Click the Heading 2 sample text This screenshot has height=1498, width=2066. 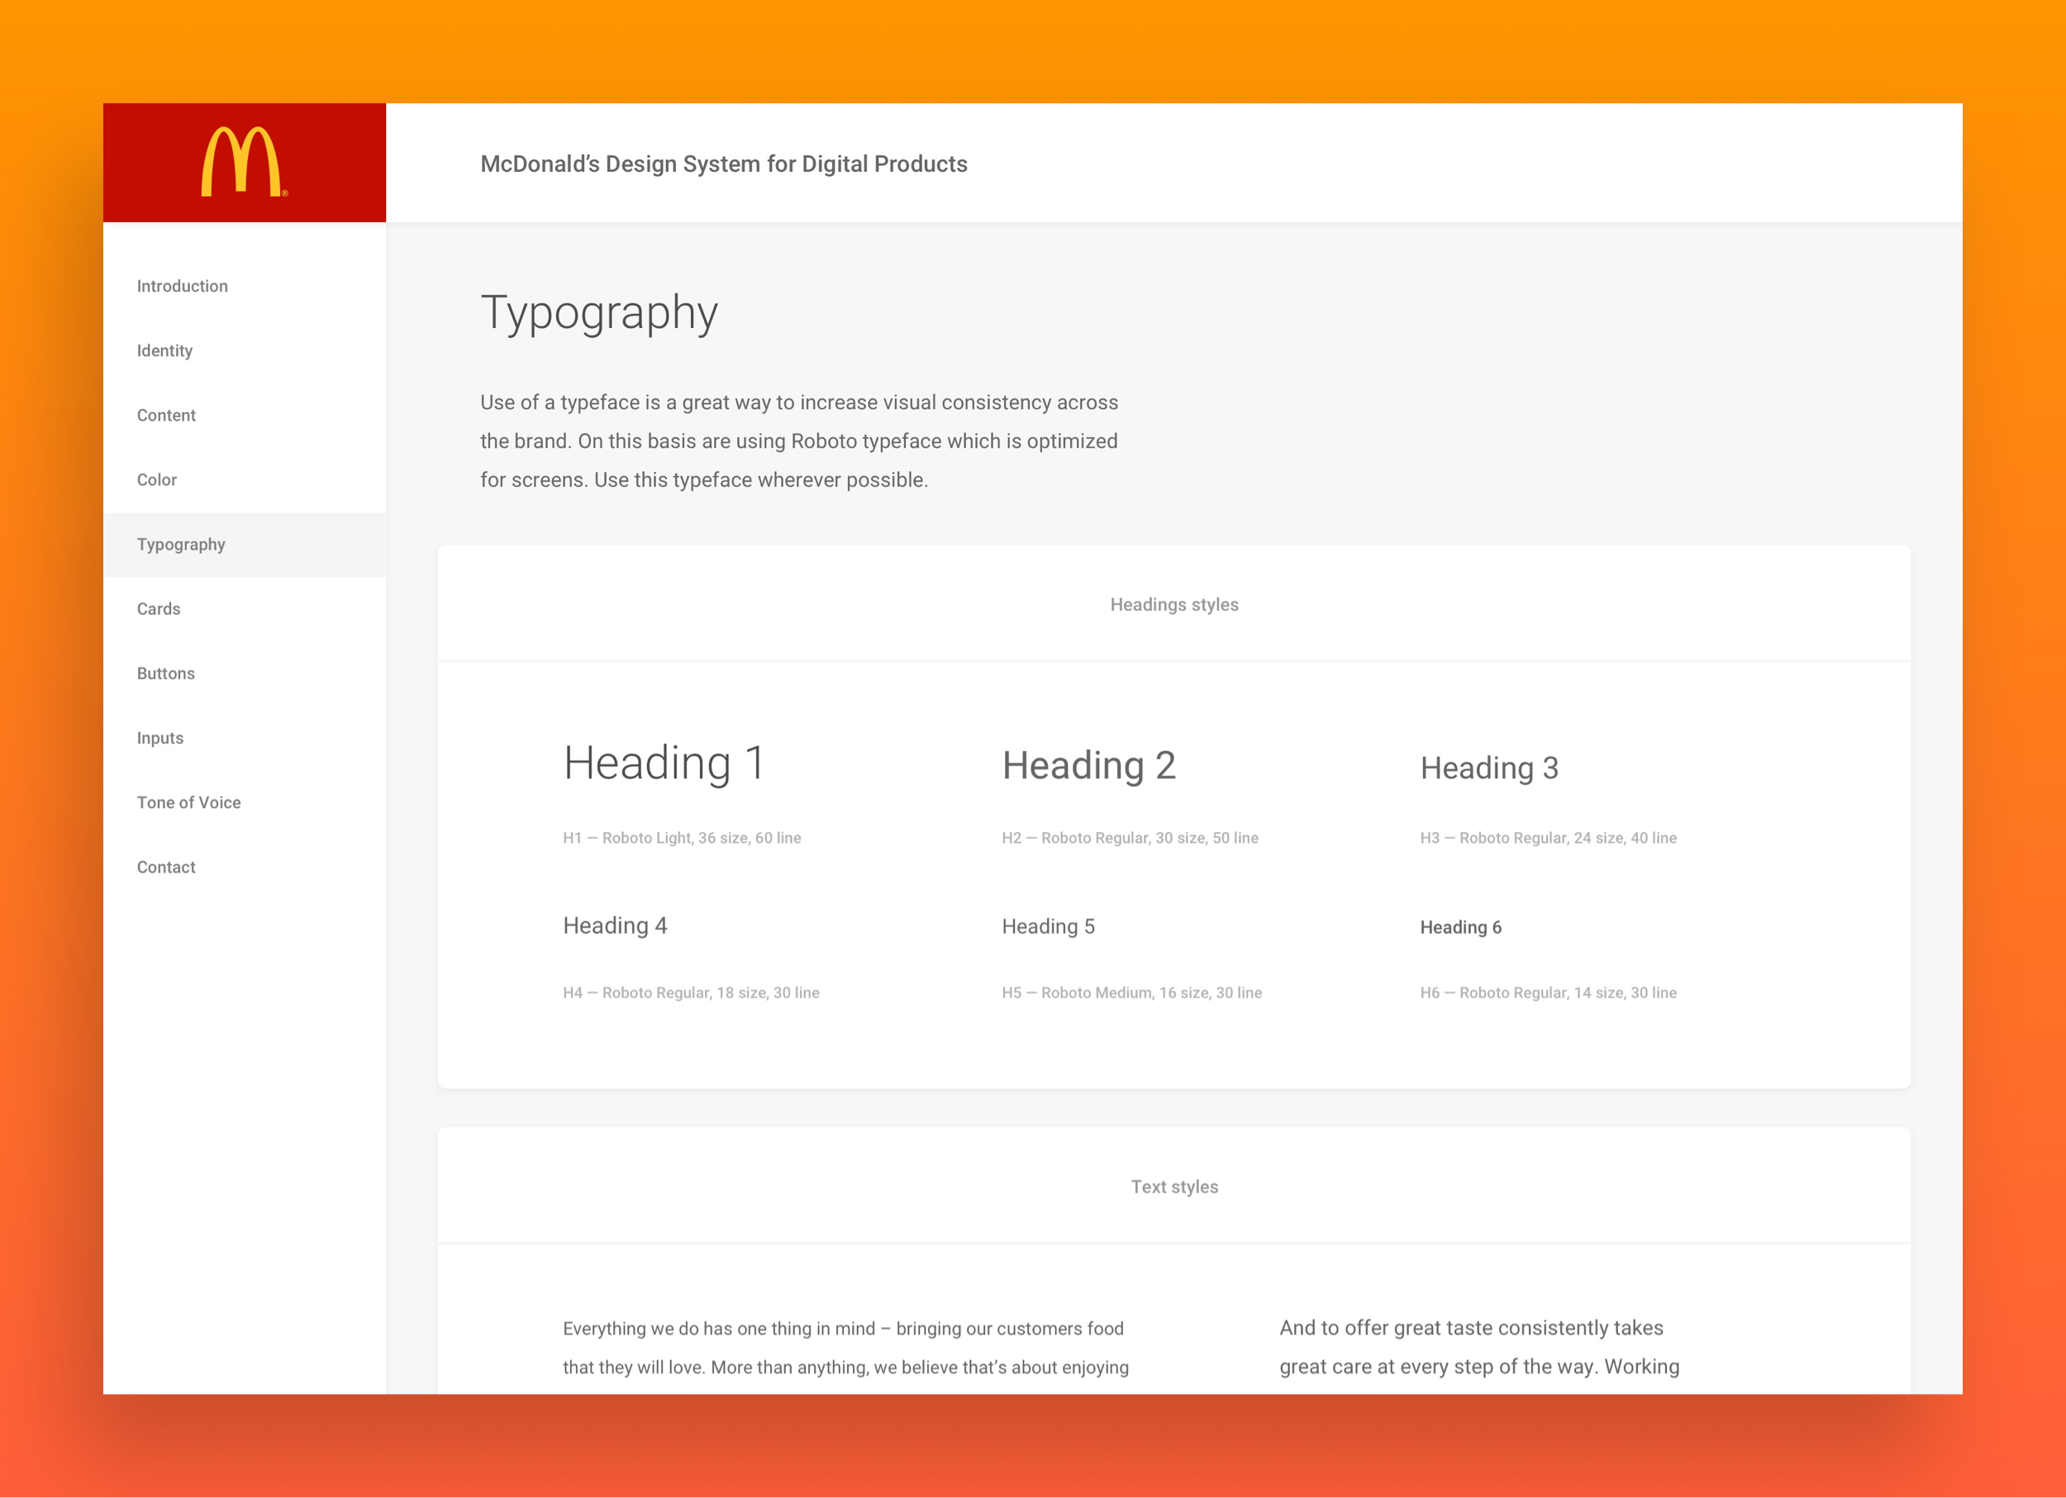[1088, 766]
